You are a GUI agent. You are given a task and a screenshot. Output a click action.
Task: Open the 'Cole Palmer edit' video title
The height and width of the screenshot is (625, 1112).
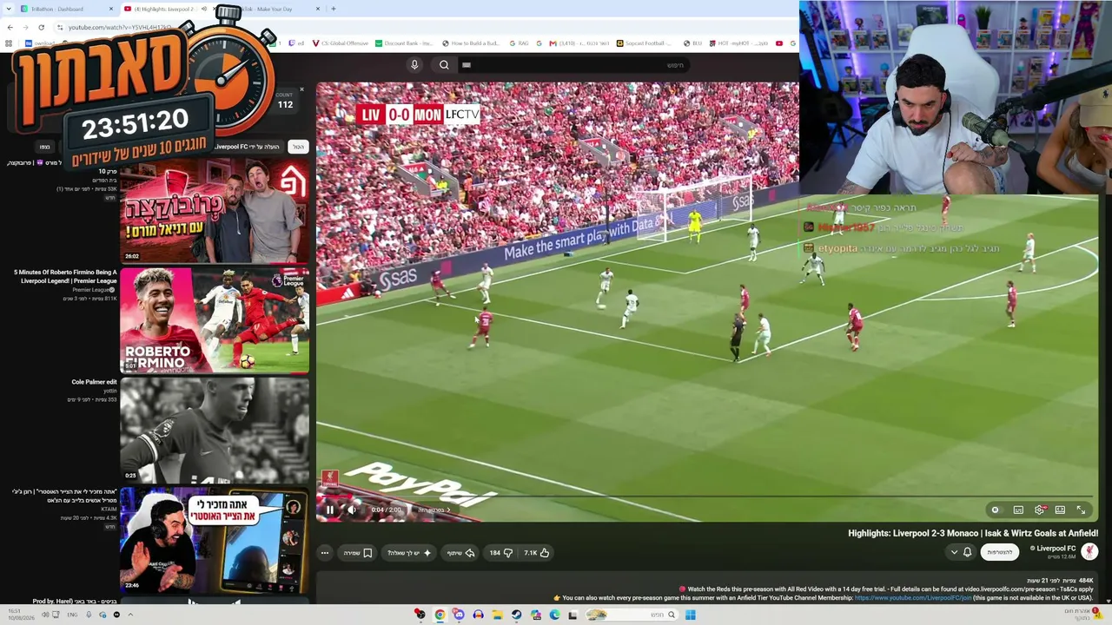tap(94, 382)
